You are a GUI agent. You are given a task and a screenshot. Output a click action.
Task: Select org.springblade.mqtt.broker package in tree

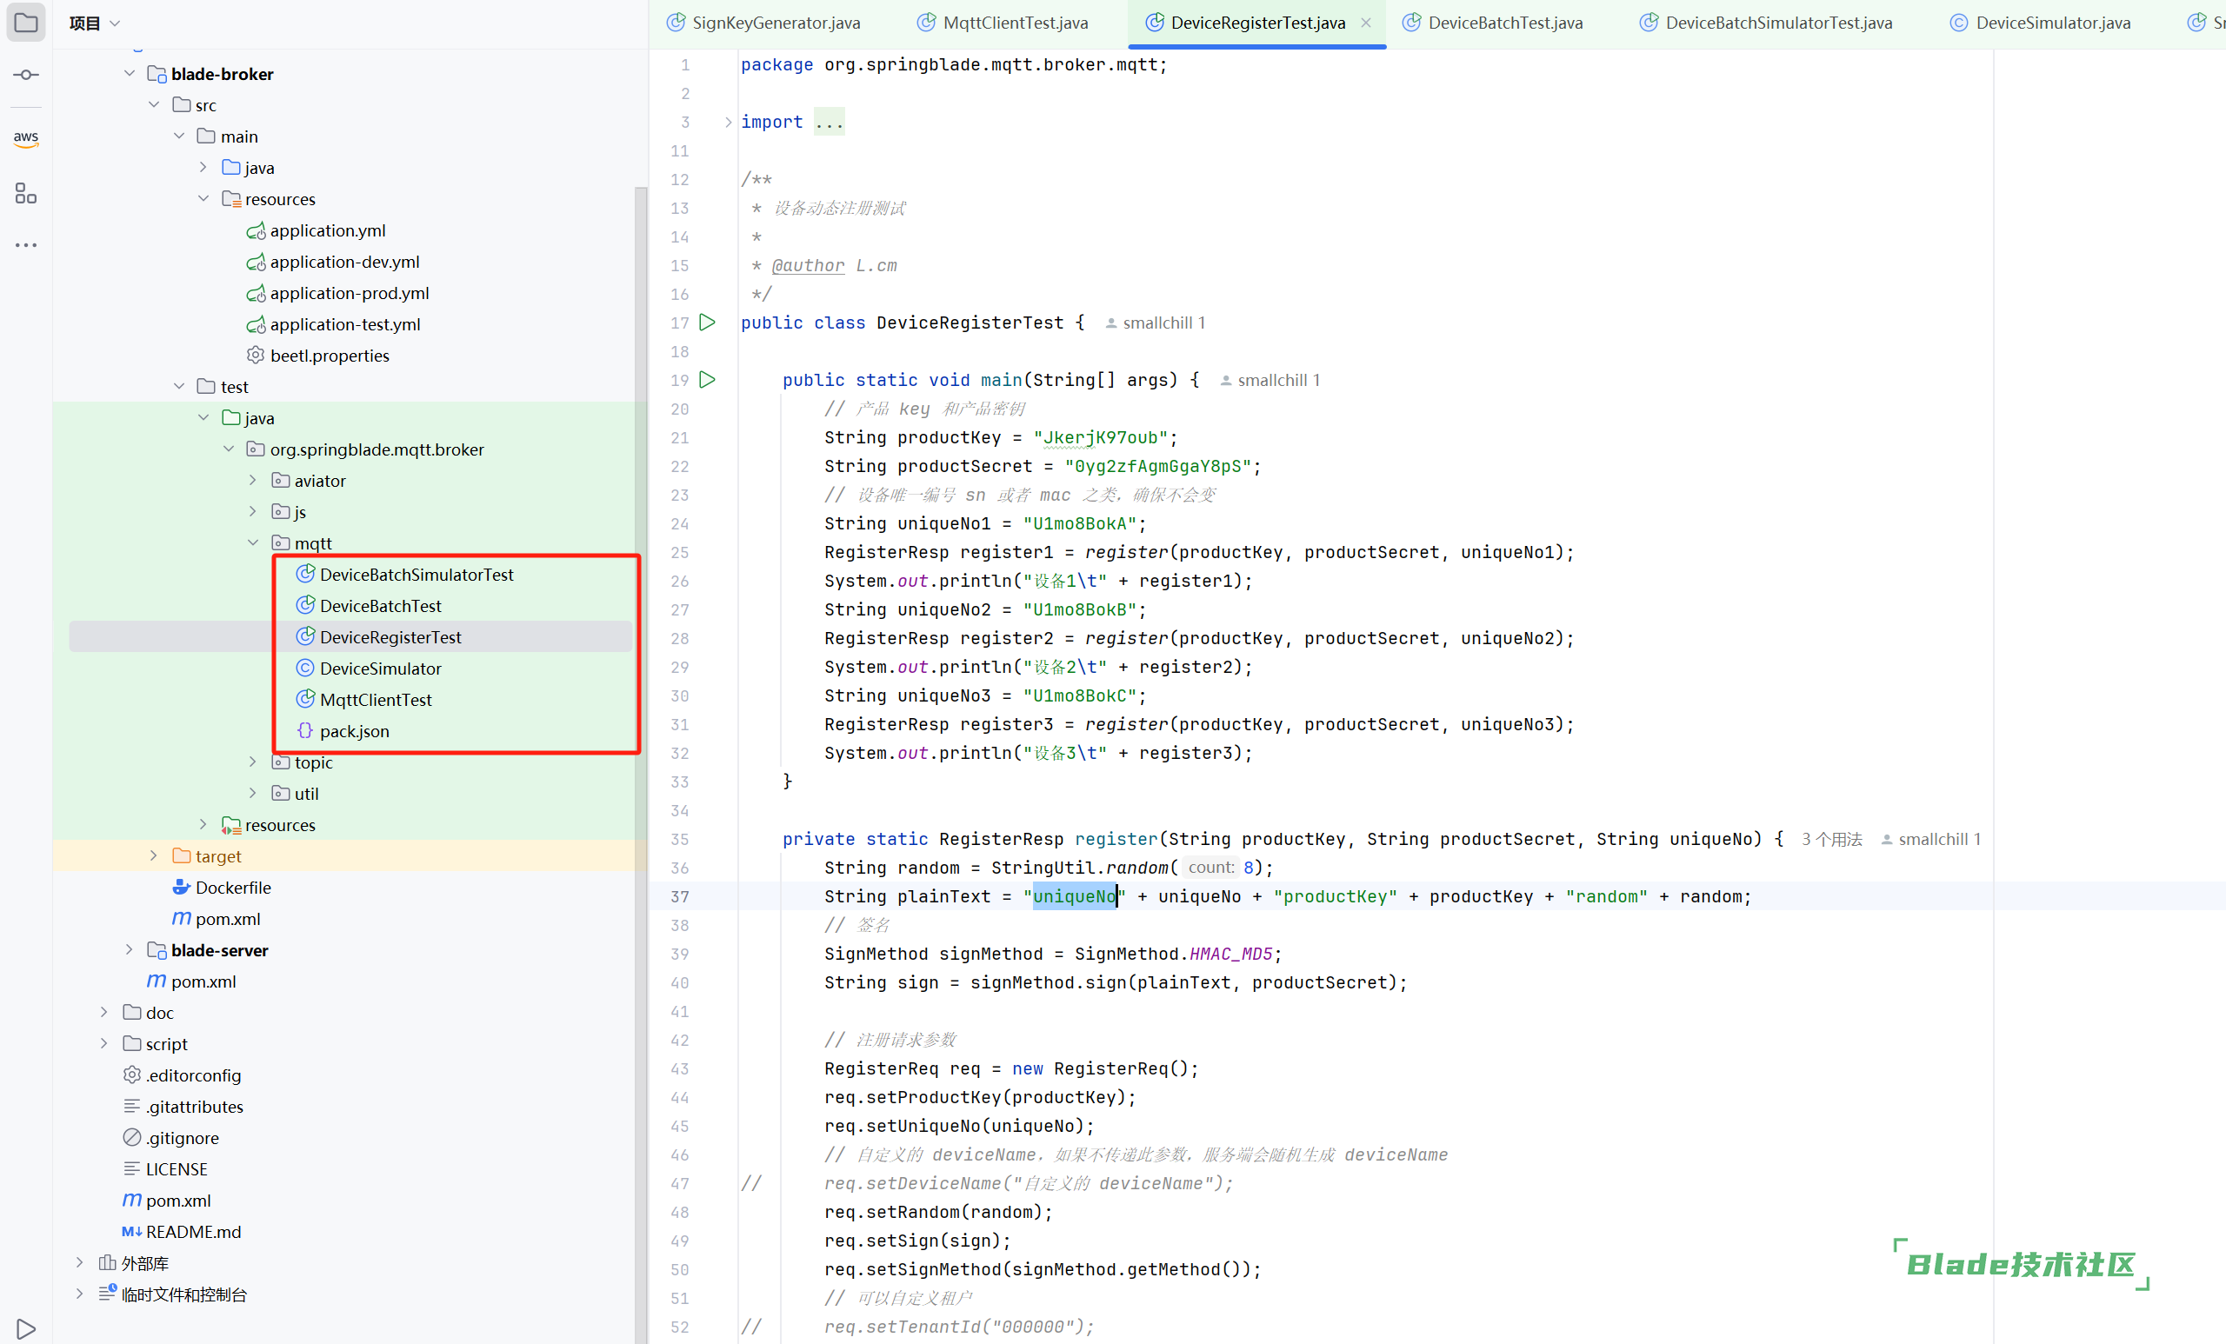(377, 449)
